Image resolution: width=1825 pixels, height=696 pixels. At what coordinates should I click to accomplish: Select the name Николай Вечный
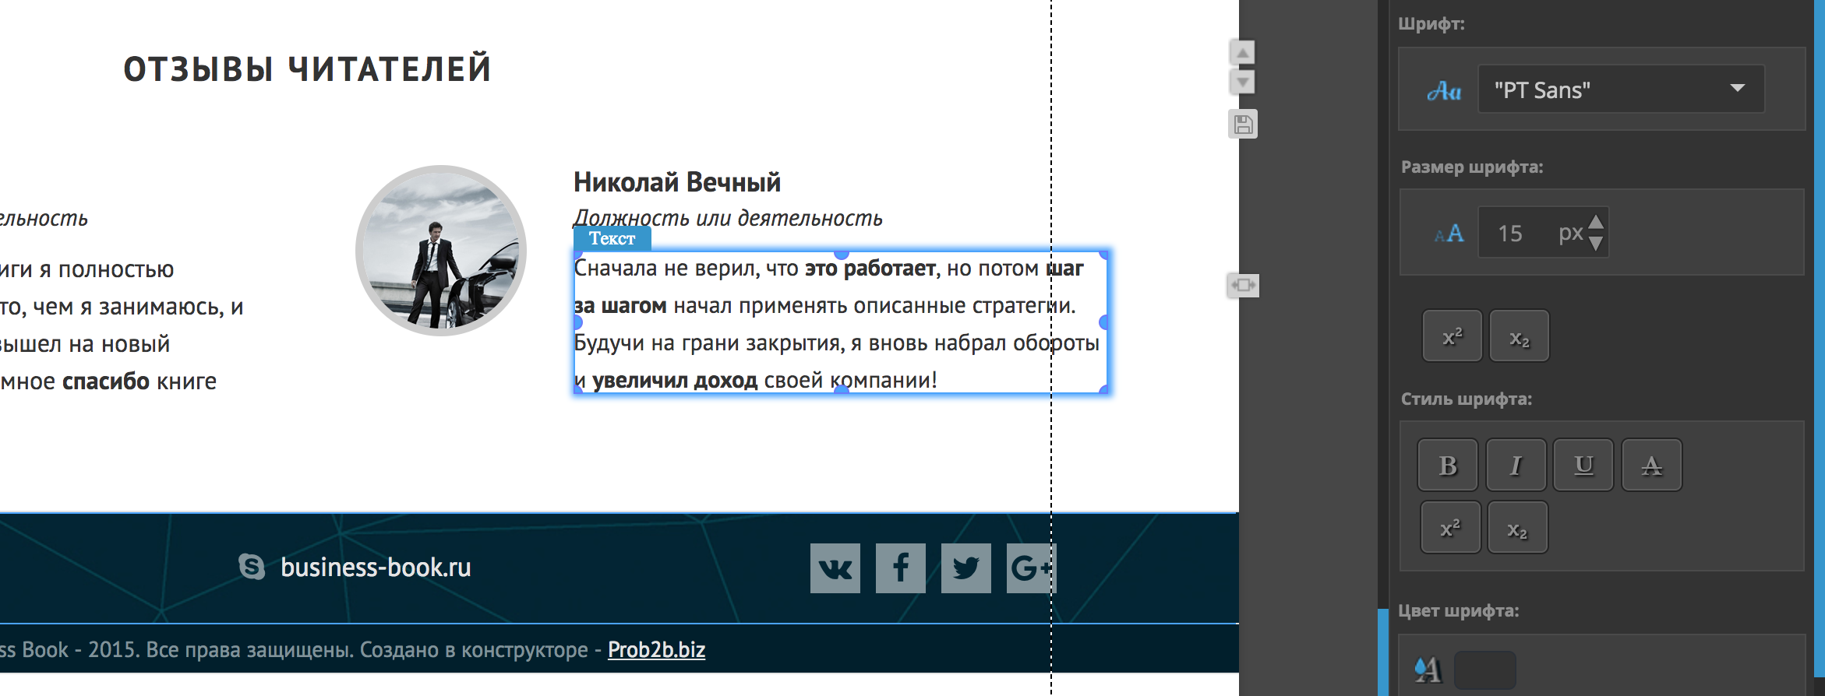point(677,182)
